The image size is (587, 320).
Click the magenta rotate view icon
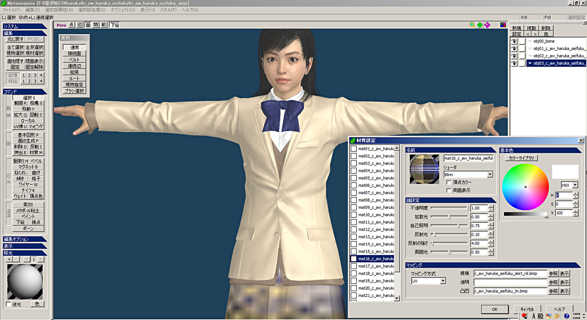tap(487, 25)
